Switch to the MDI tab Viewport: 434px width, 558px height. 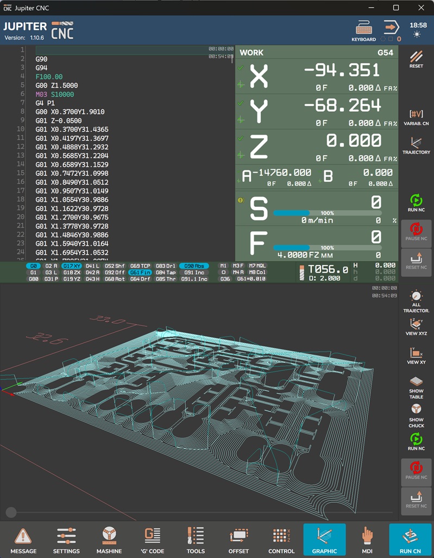(367, 540)
